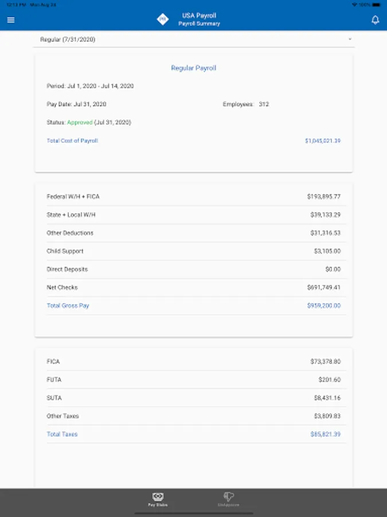Tap the notification bell icon
Screen dimensions: 387x517
coord(376,20)
